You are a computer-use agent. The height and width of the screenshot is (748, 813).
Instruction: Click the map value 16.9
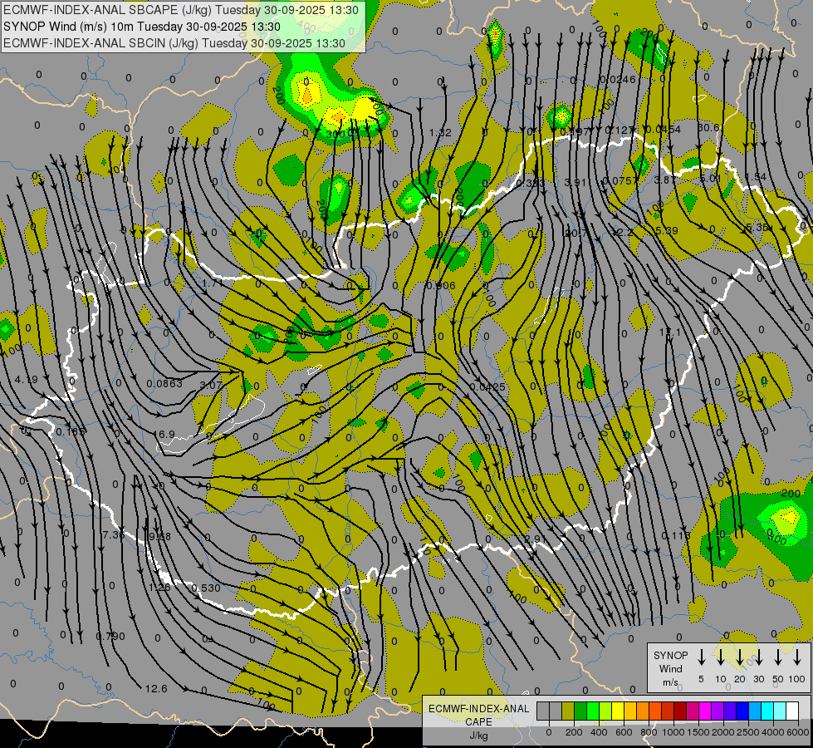point(164,434)
